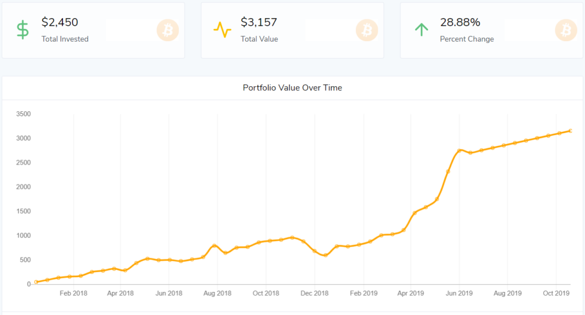This screenshot has height=315, width=585.
Task: Click the yellow pulse Total Value icon
Action: click(x=222, y=30)
